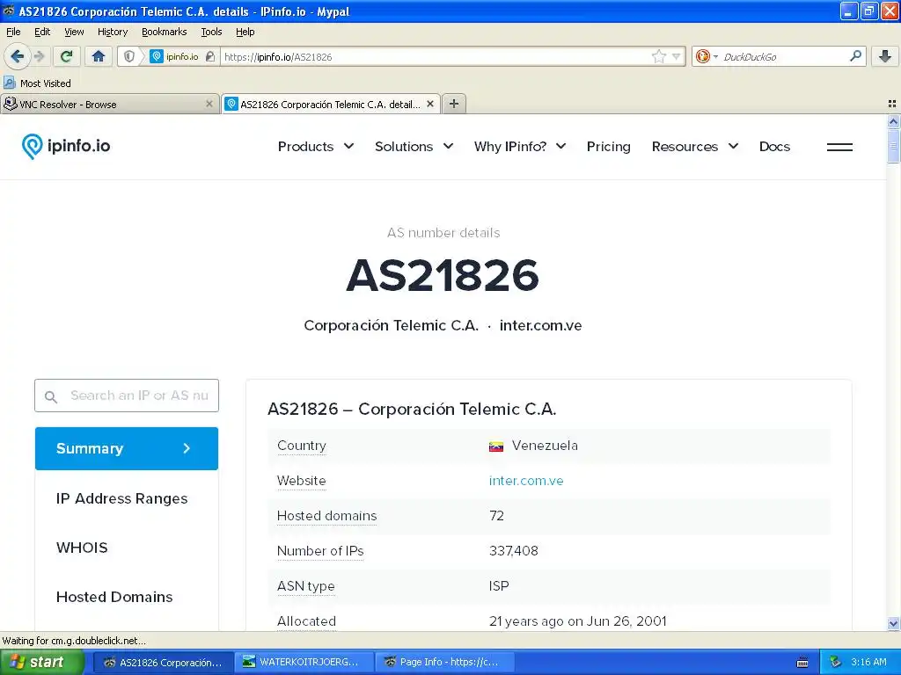Click the Allocated label
Image resolution: width=901 pixels, height=675 pixels.
tap(306, 621)
